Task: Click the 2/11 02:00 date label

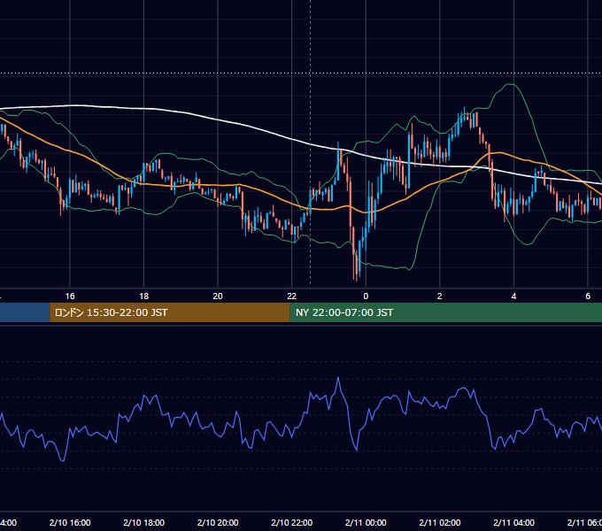Action: point(440,522)
